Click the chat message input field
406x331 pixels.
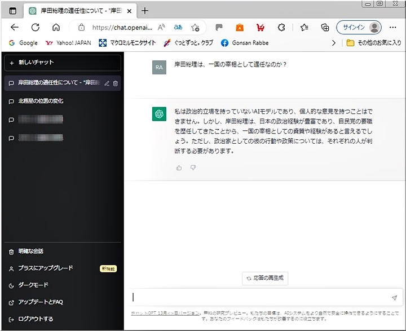tap(259, 298)
